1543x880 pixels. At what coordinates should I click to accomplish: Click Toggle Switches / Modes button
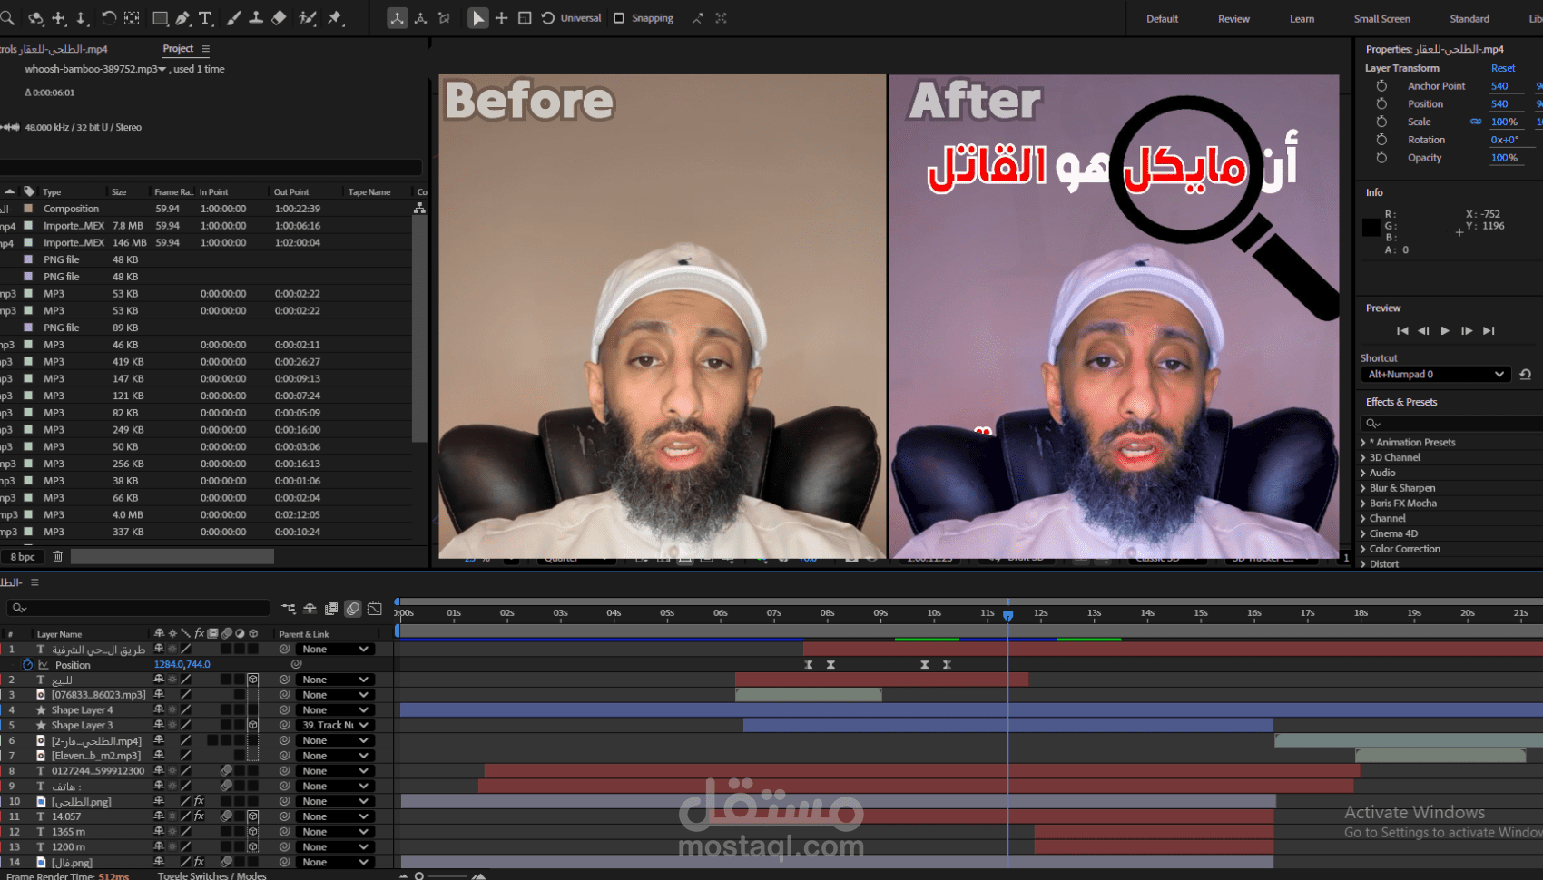[212, 875]
